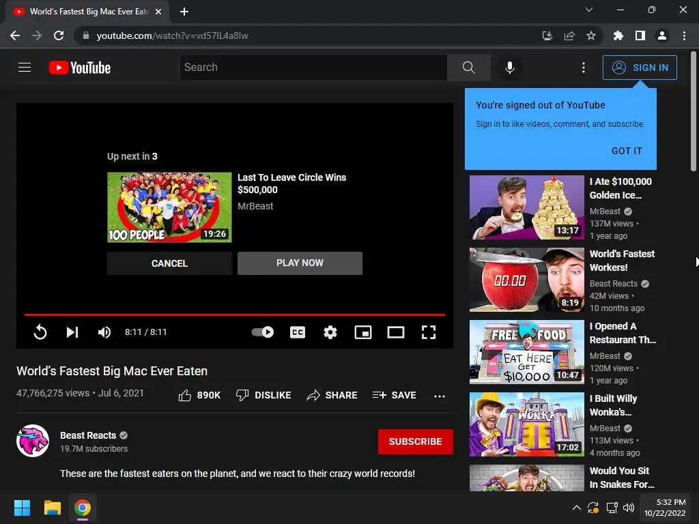Enter full screen mode

(x=429, y=332)
